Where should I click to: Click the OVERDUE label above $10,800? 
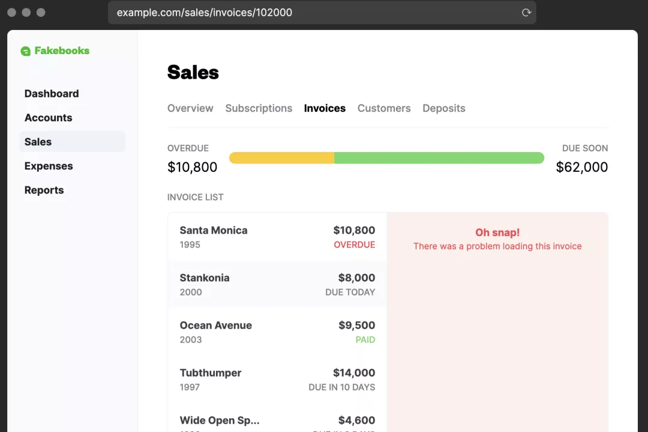tap(188, 148)
